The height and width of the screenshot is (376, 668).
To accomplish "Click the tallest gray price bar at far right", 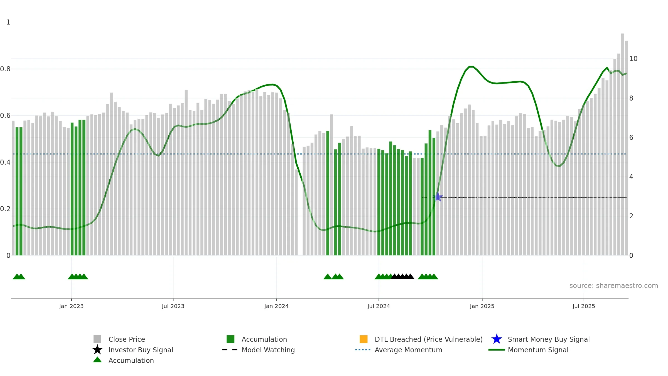I will tap(623, 144).
